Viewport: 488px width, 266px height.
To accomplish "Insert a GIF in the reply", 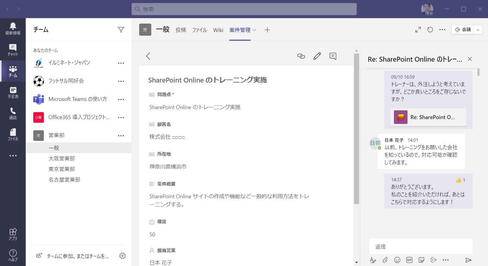I will (x=409, y=260).
